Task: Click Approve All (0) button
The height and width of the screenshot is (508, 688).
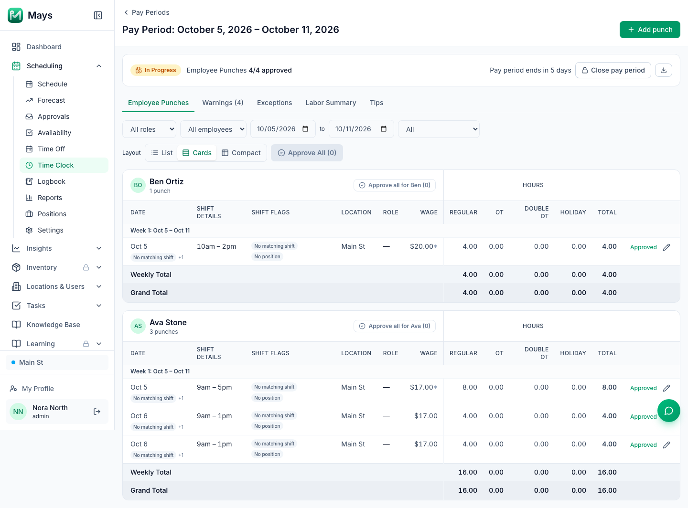Action: 307,153
